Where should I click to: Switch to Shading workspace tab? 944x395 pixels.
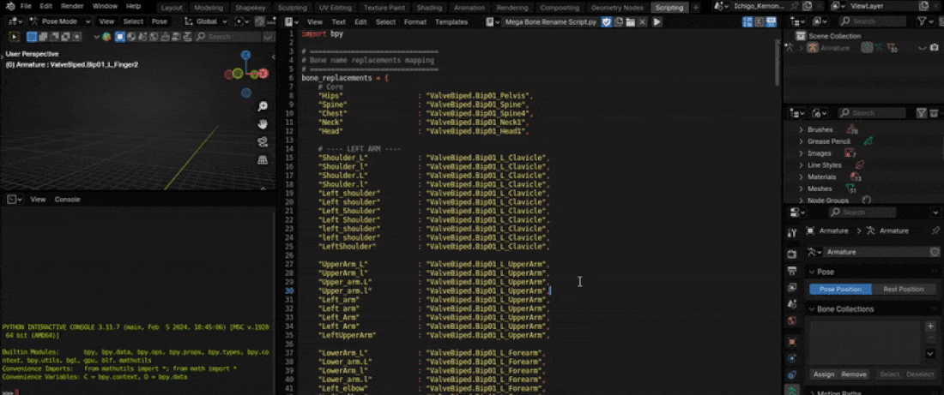429,8
